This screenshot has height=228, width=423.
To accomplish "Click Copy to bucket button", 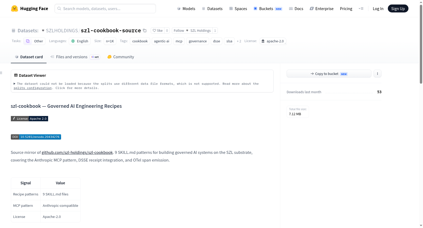I will tap(329, 74).
